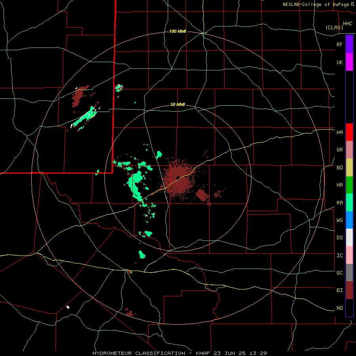
Task: Click the '100 NMI' range ring label
Action: point(178,31)
